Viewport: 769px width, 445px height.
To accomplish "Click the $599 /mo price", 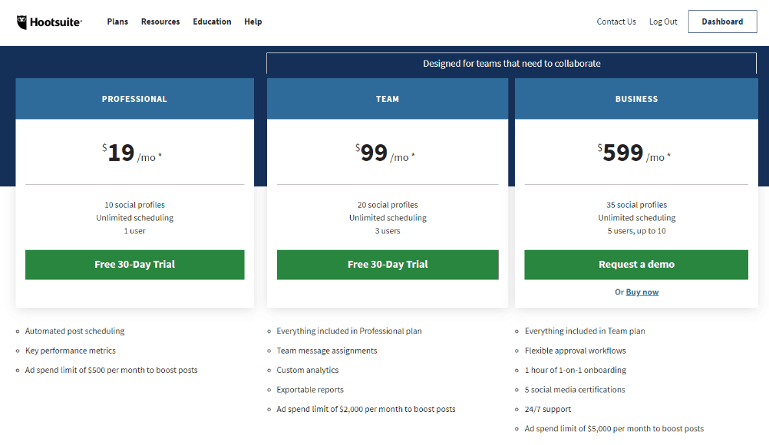I will coord(634,153).
